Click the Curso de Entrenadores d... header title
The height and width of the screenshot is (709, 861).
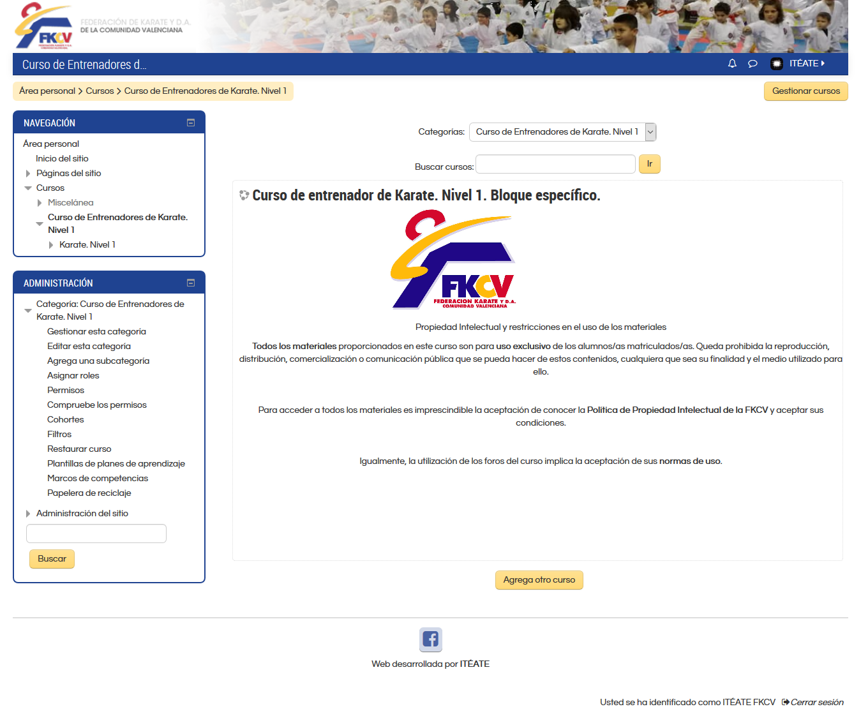click(84, 64)
